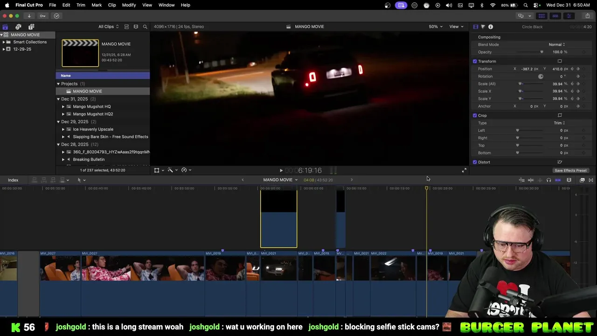Toggle snapping in the timeline

558,180
